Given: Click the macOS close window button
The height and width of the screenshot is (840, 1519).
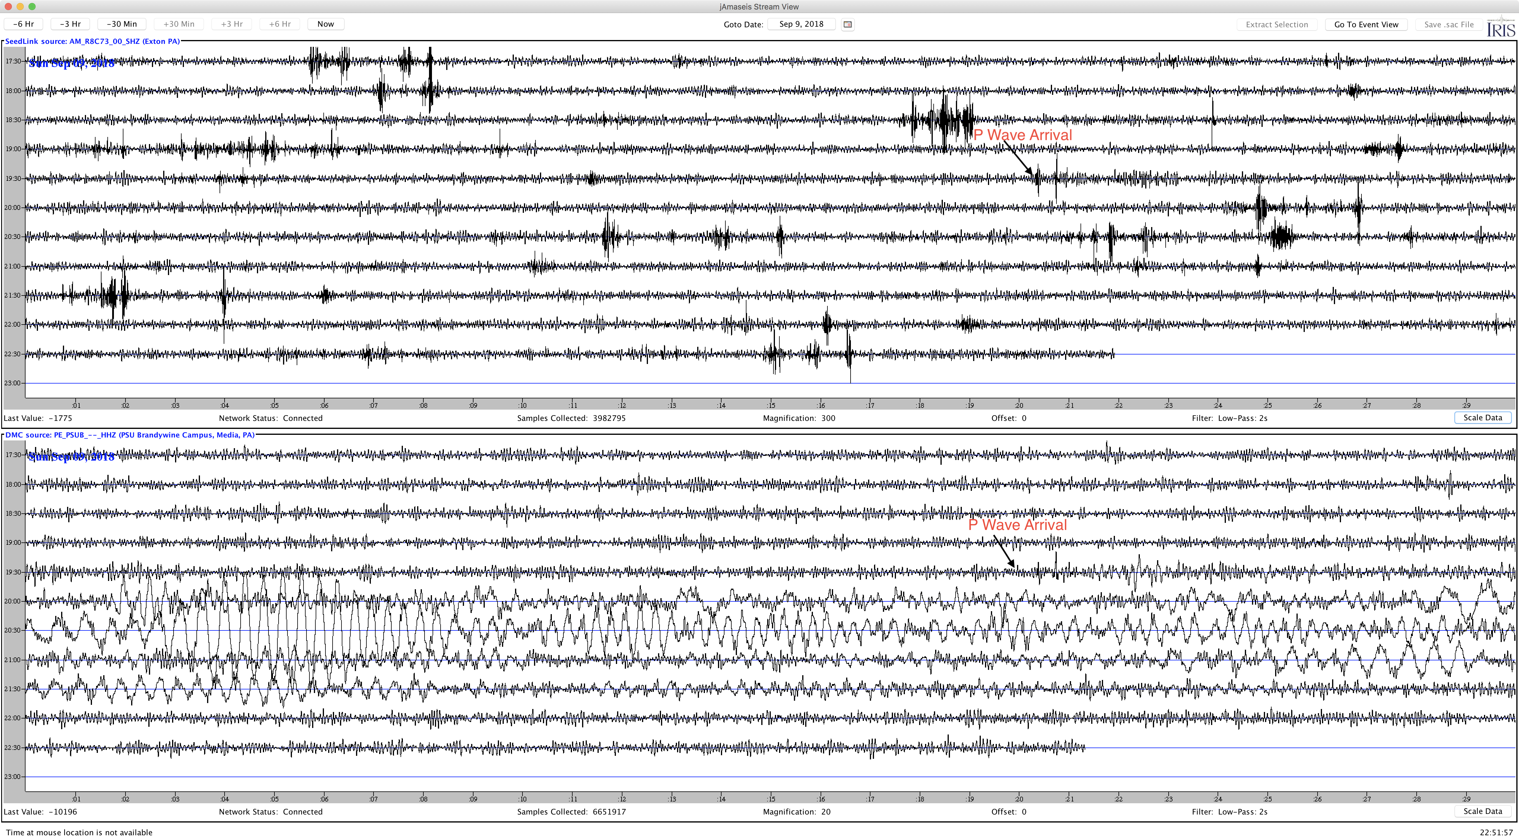Looking at the screenshot, I should tap(8, 7).
